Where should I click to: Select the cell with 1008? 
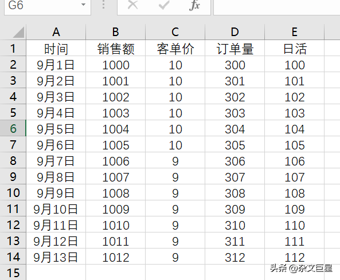click(x=116, y=192)
